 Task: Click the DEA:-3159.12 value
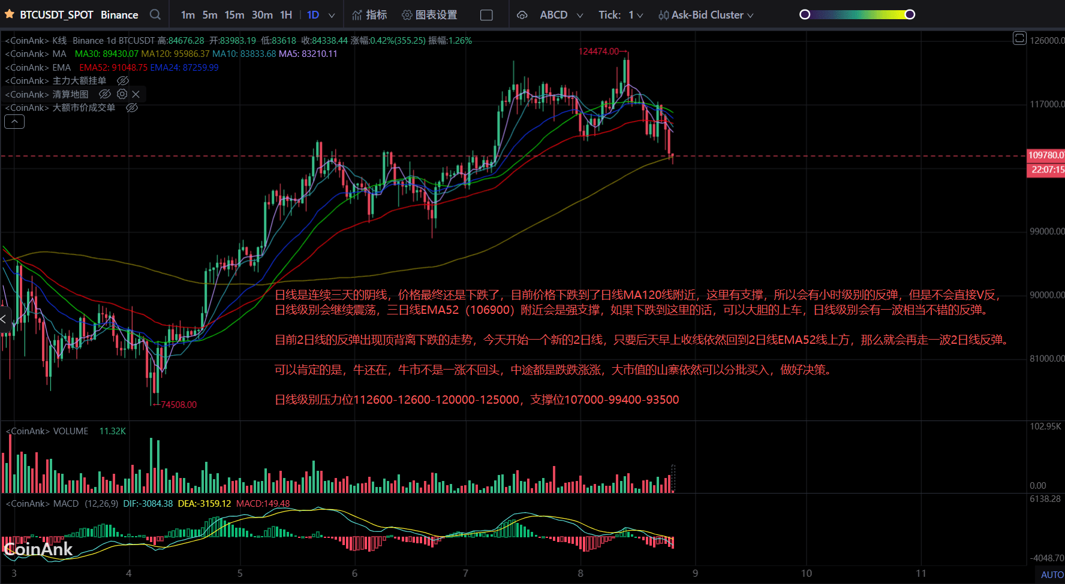[x=204, y=504]
